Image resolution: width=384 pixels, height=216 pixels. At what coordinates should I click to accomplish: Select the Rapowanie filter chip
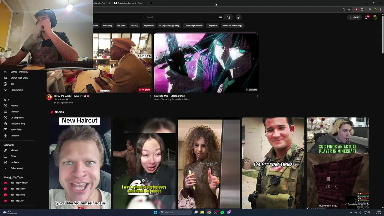click(x=149, y=25)
